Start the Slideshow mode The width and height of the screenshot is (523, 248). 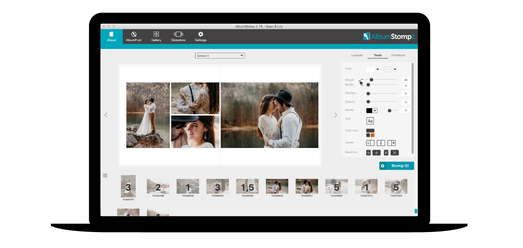pyautogui.click(x=178, y=37)
